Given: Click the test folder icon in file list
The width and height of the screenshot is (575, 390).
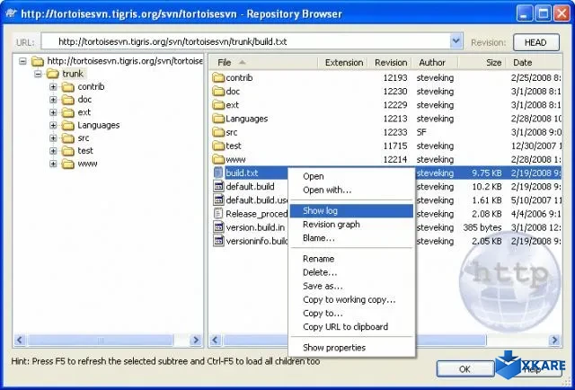Looking at the screenshot, I should point(218,146).
